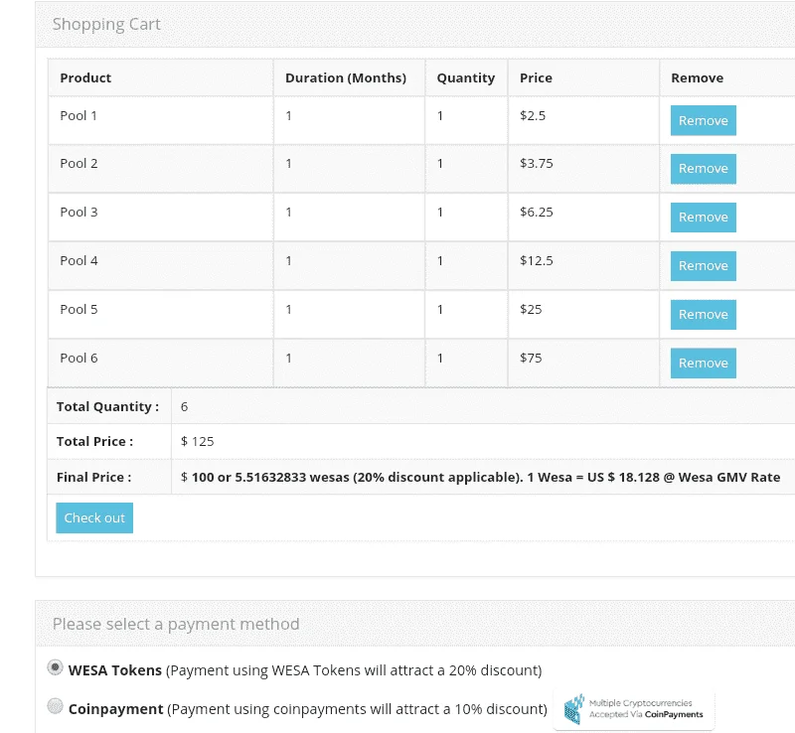Viewport: 795px width, 733px height.
Task: Click the Pool 1 product name
Action: (x=79, y=116)
